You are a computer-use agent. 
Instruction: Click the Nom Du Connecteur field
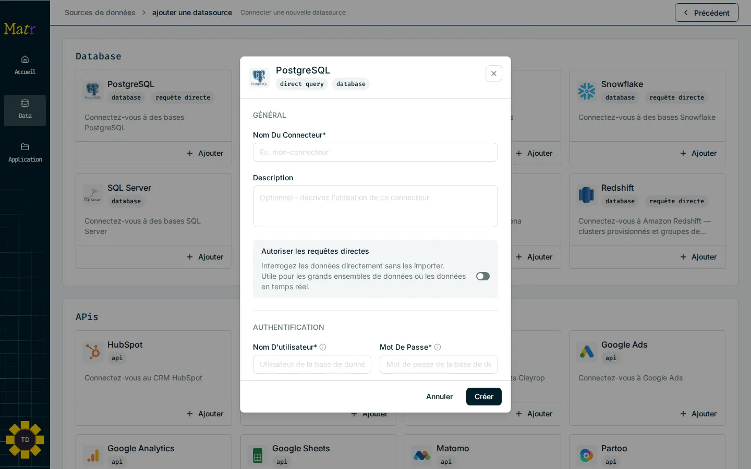[x=375, y=152]
